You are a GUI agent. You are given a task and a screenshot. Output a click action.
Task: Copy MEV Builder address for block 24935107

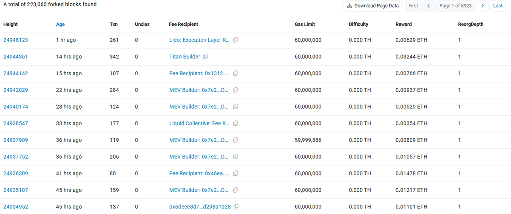point(236,190)
